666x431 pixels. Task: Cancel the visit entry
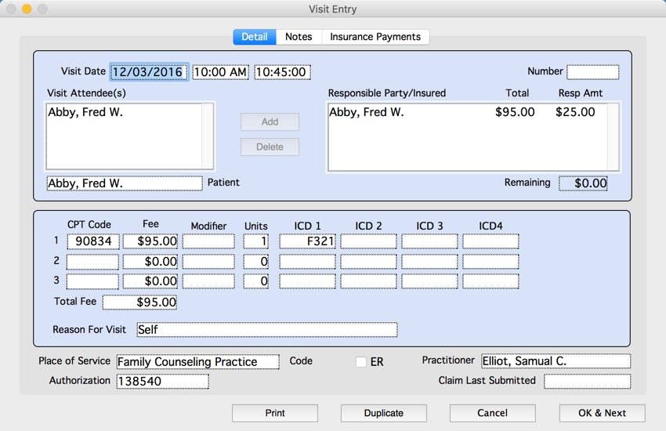click(x=492, y=413)
